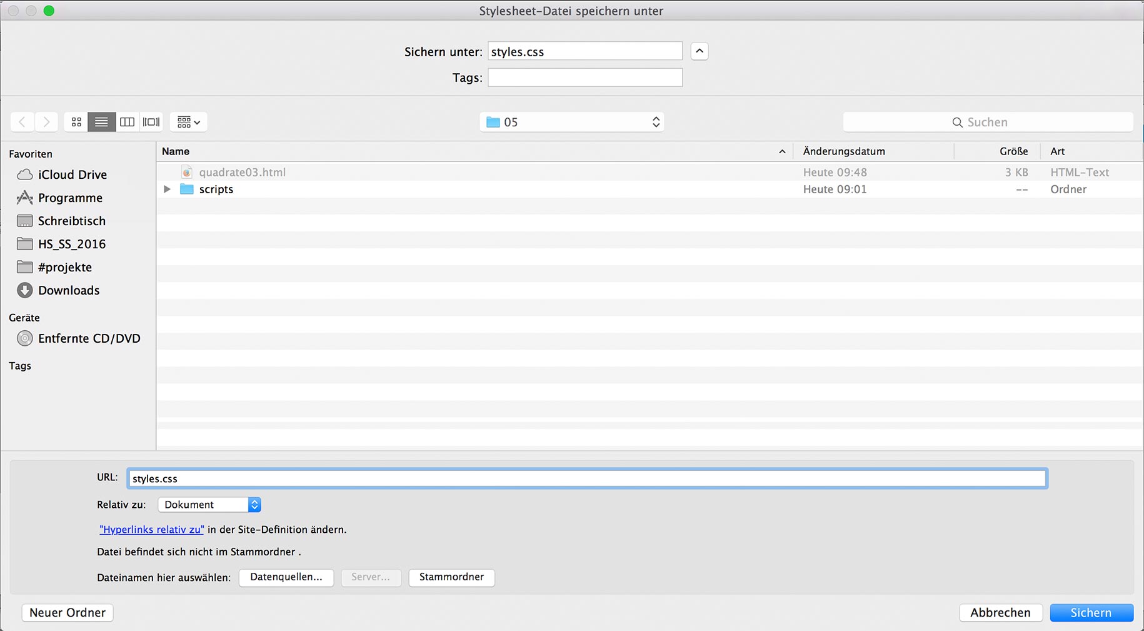Open the item arrangement dropdown

(x=188, y=122)
